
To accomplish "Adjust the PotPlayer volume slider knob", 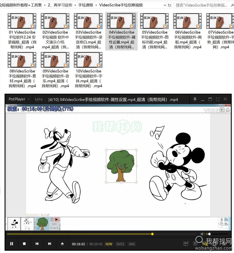I will click(x=209, y=234).
